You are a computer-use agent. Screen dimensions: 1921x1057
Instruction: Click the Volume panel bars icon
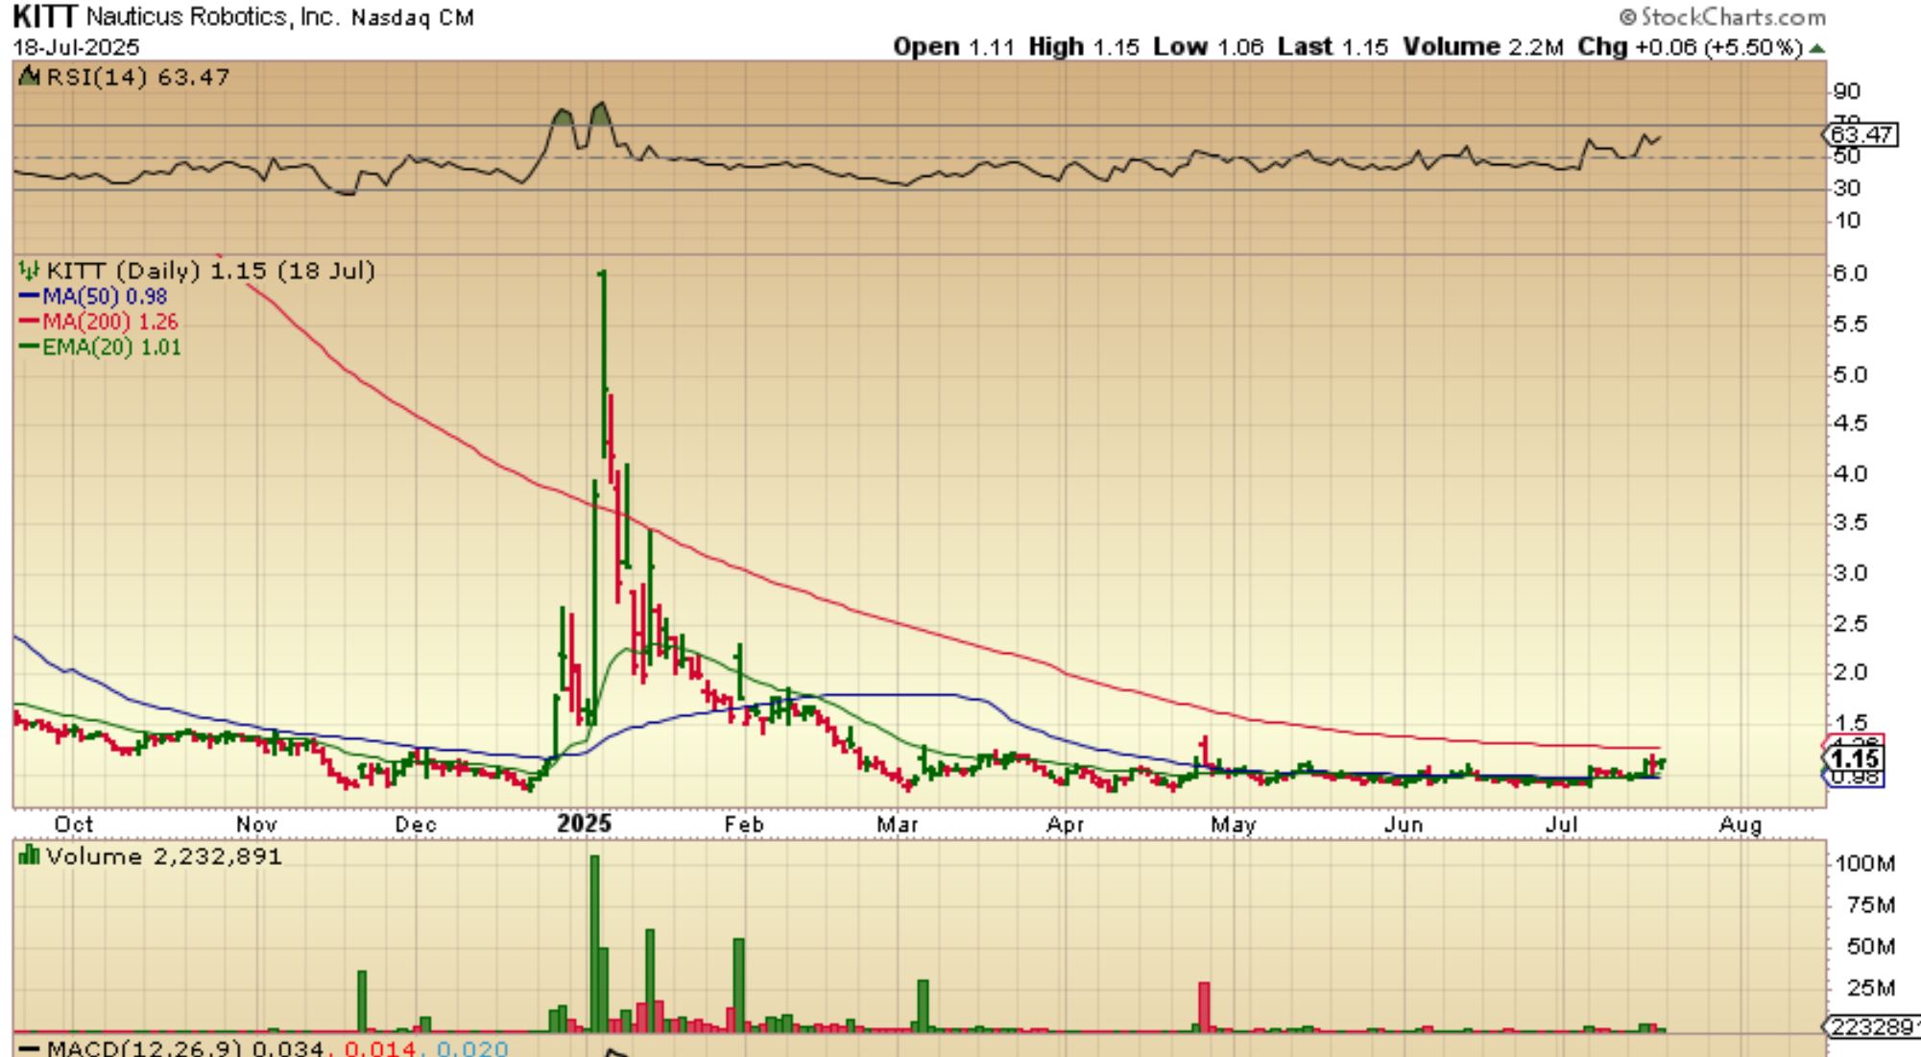[30, 854]
